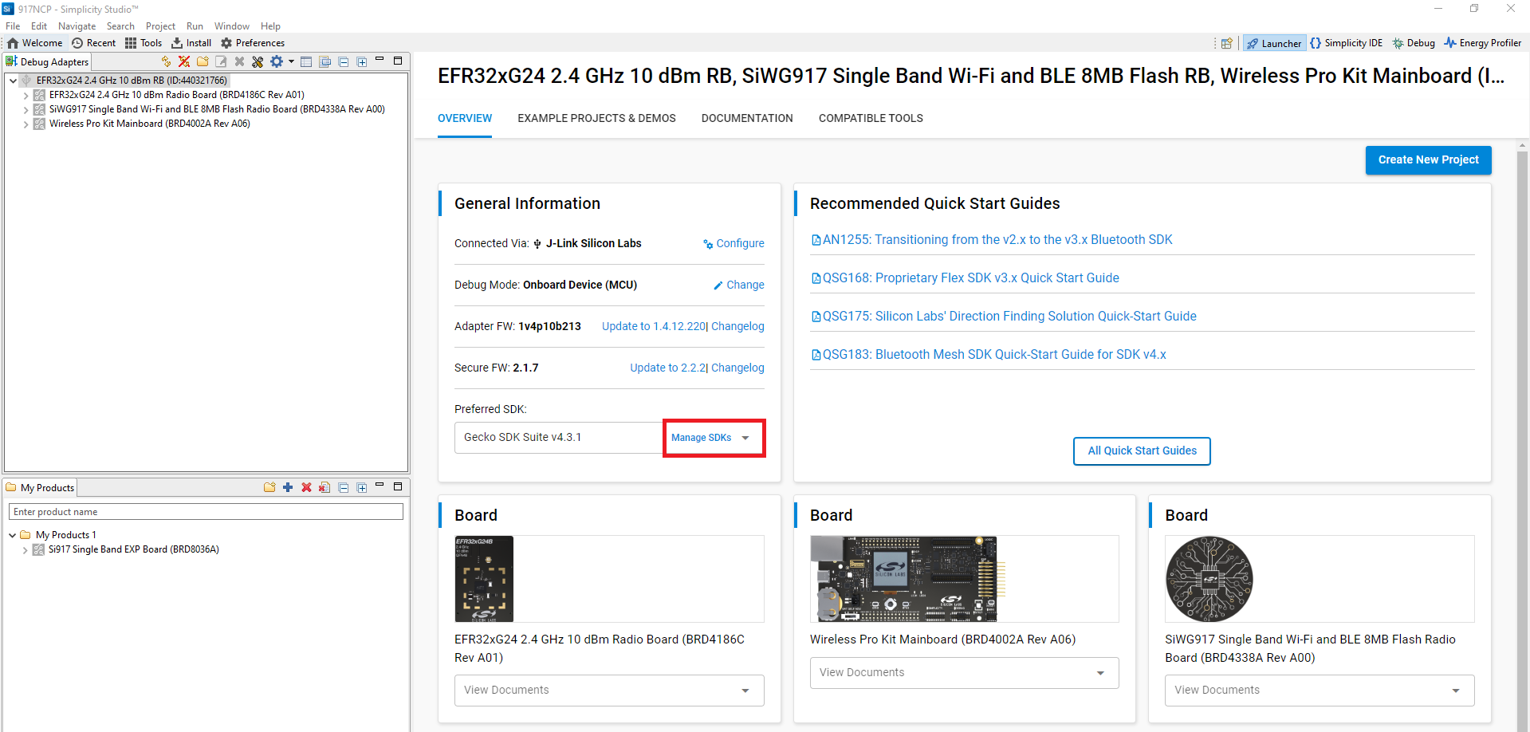The image size is (1530, 732).
Task: Click the disconnect-all icon with red X
Action: [x=184, y=61]
